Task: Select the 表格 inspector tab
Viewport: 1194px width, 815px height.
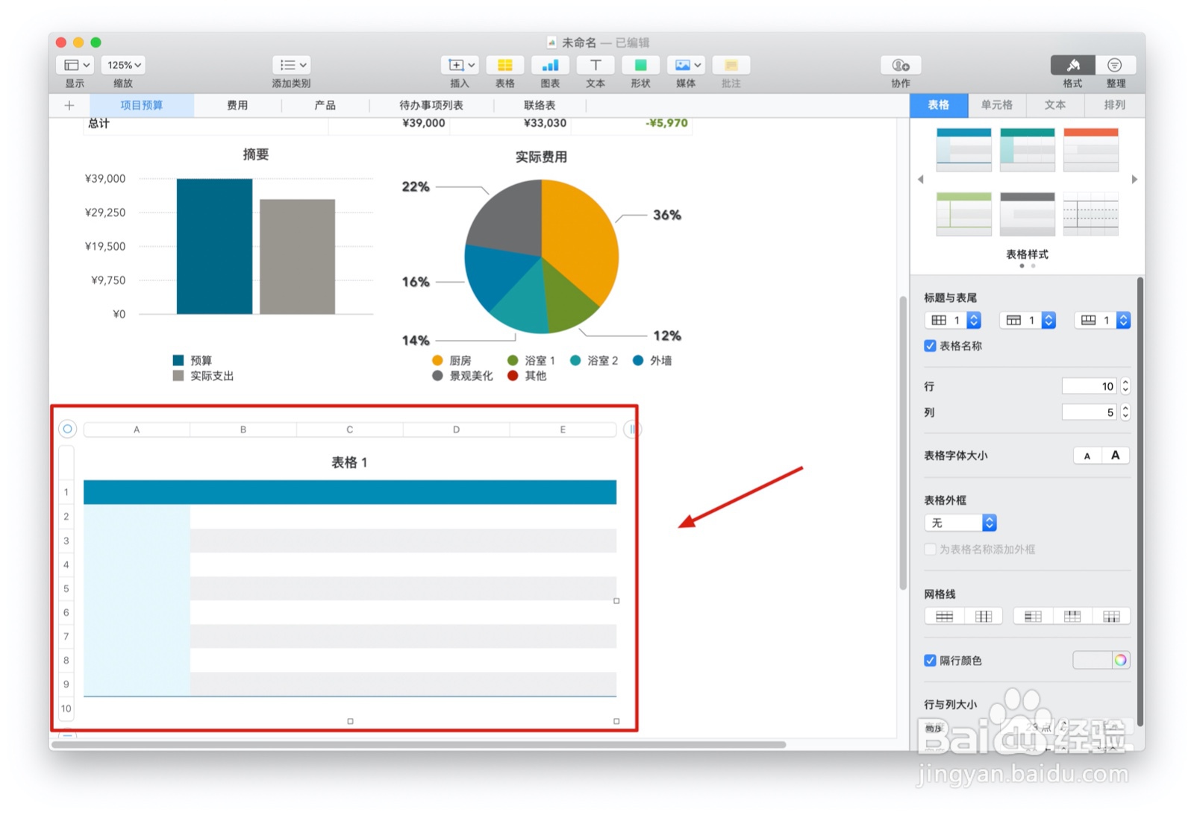Action: click(939, 105)
